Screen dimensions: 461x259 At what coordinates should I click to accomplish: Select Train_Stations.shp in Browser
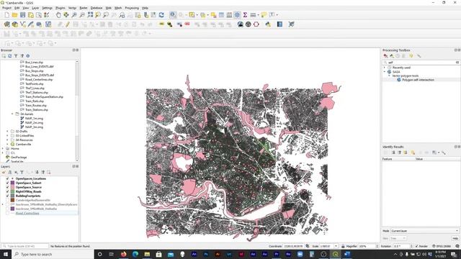click(x=37, y=110)
